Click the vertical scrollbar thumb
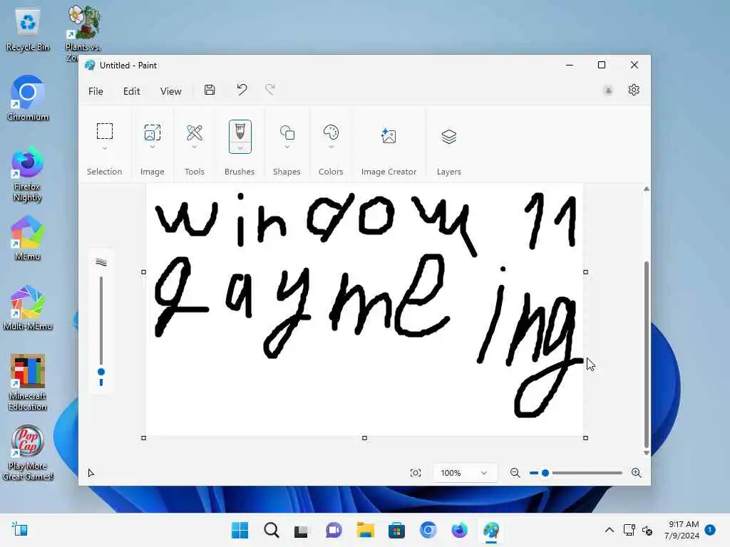The height and width of the screenshot is (547, 730). click(646, 355)
